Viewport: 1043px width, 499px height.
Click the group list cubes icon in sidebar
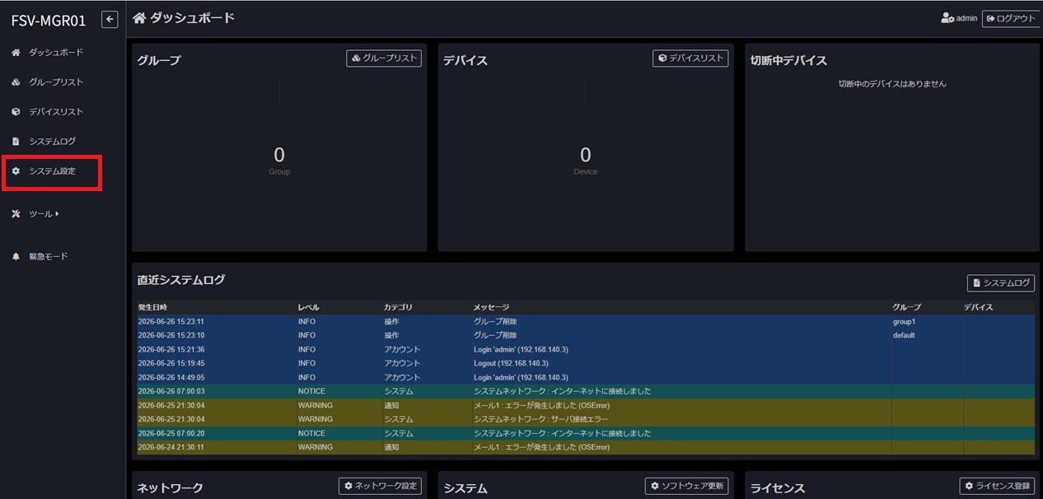click(x=16, y=82)
